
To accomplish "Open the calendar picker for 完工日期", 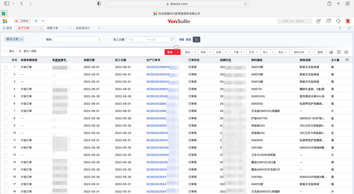I will 172,40.
